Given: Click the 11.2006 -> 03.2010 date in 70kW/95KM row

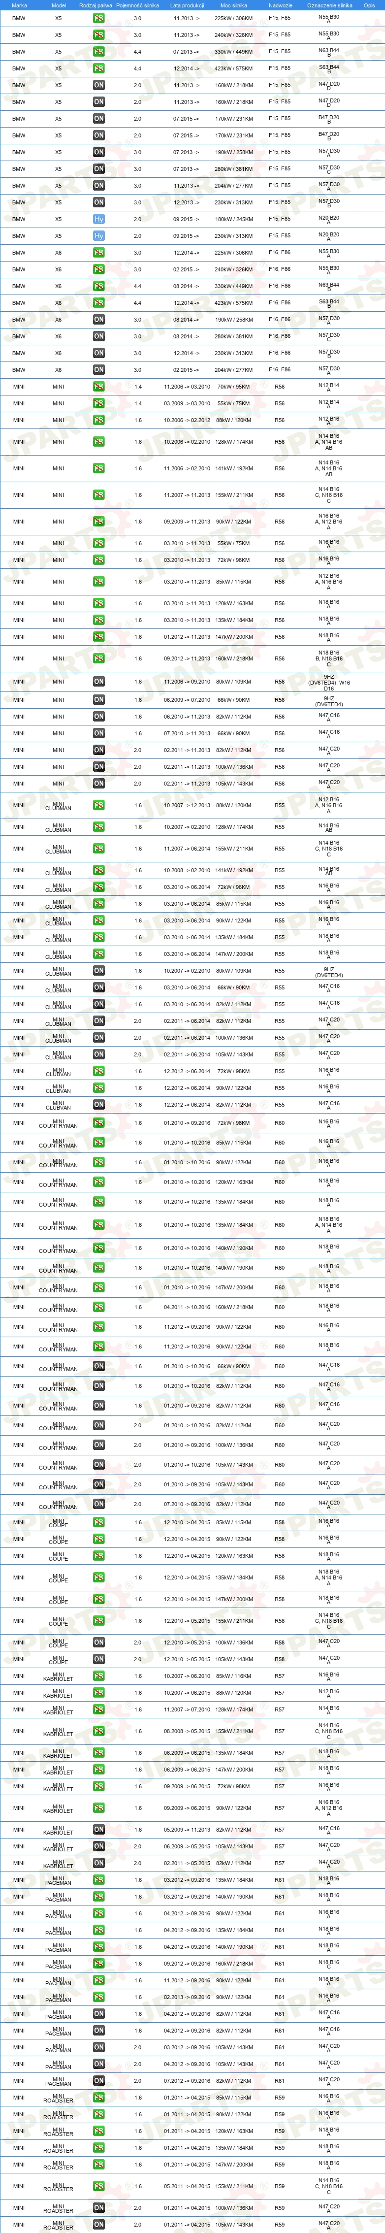Looking at the screenshot, I should tap(187, 387).
